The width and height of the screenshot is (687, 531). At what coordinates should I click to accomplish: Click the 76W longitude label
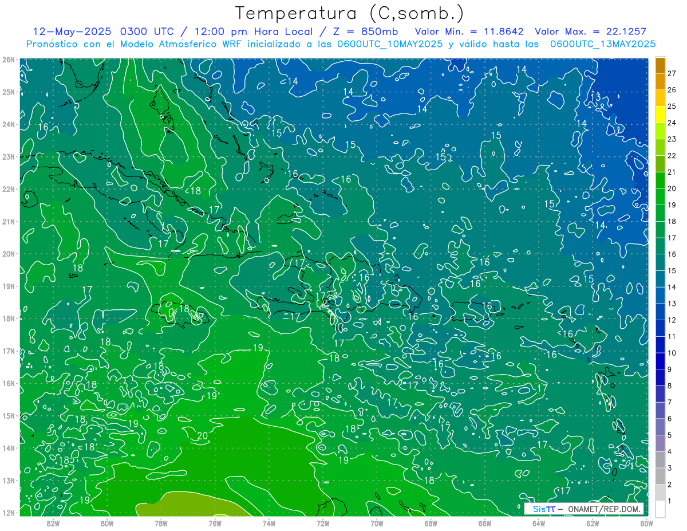tap(215, 523)
